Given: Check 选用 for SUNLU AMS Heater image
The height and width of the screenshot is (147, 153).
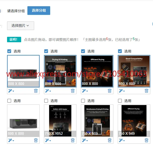Looking at the screenshot, I should coord(46,101).
